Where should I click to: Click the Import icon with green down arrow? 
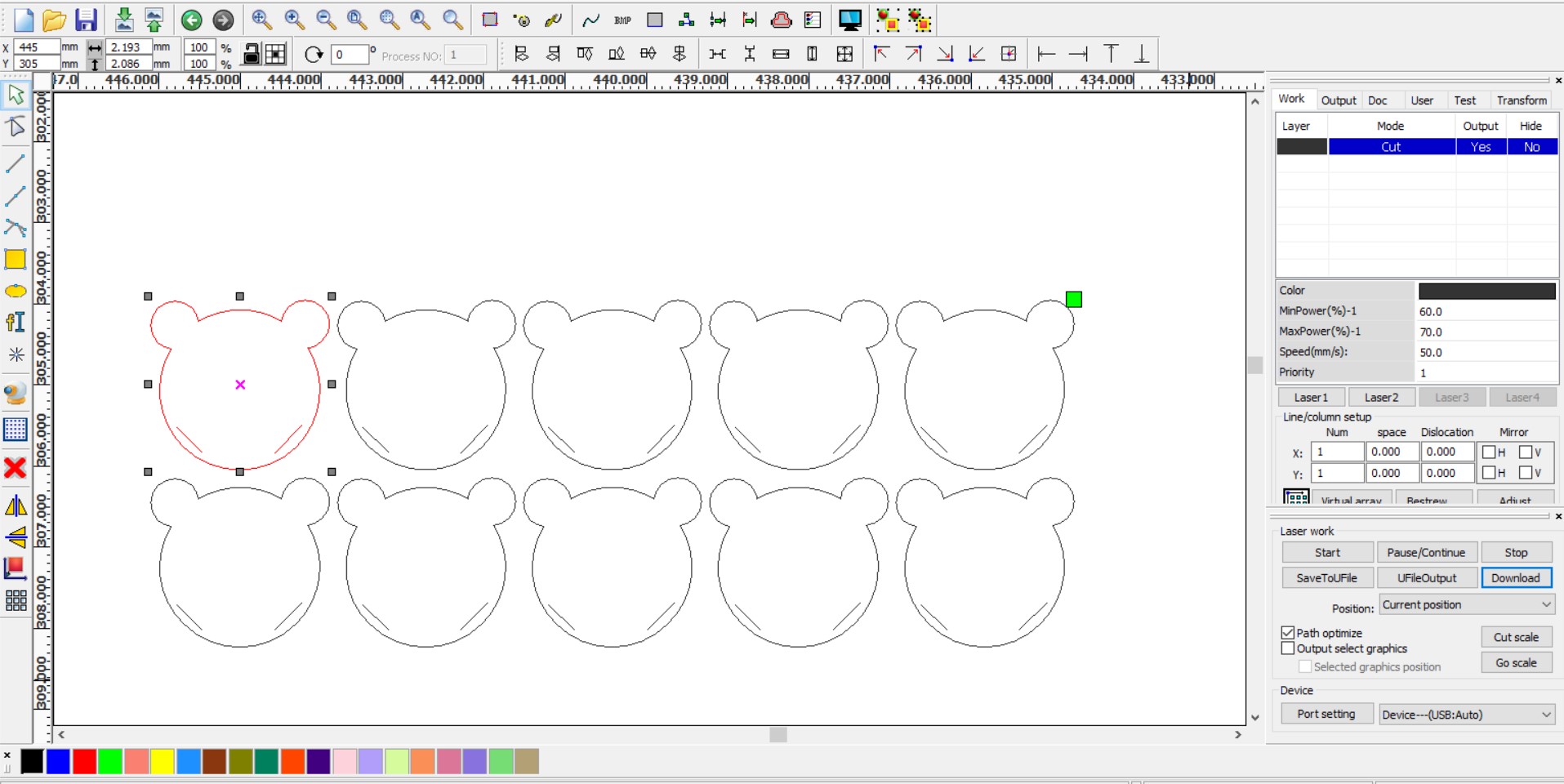(x=124, y=20)
